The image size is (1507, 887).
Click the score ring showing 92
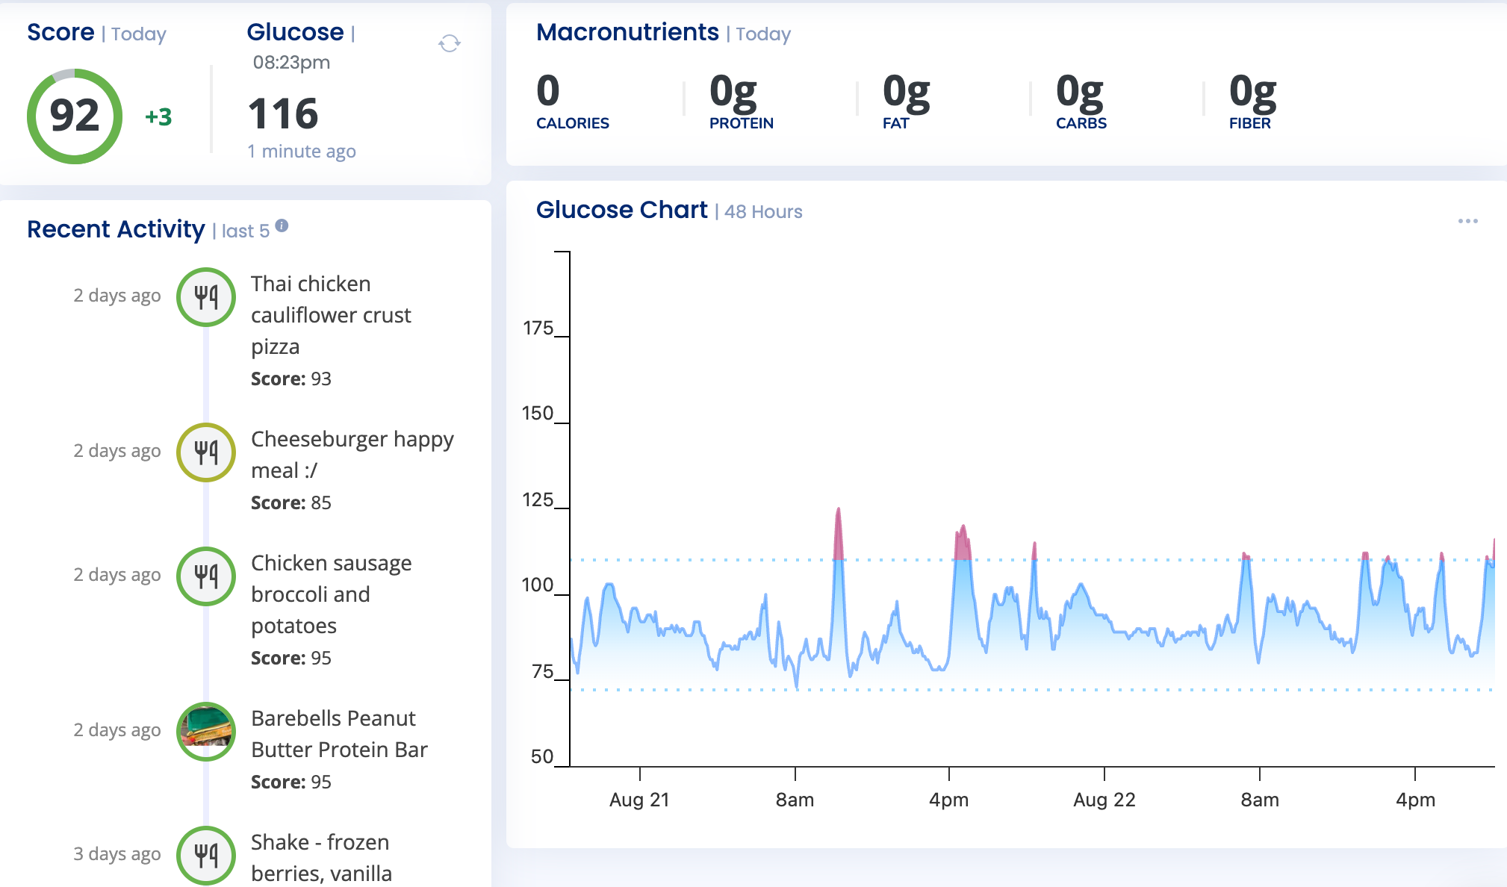pyautogui.click(x=75, y=116)
